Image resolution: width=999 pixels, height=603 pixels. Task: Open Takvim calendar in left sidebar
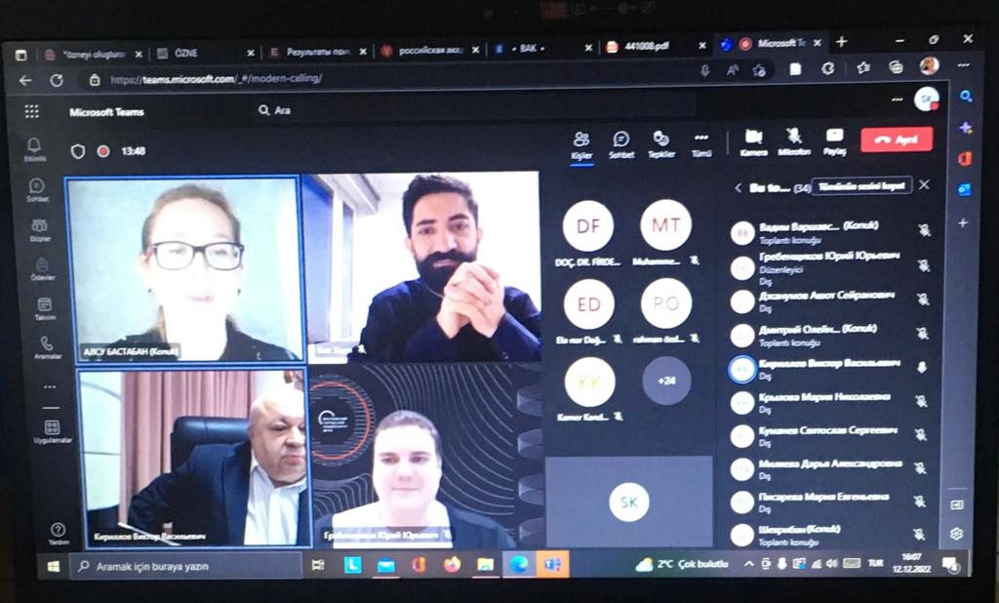(45, 307)
